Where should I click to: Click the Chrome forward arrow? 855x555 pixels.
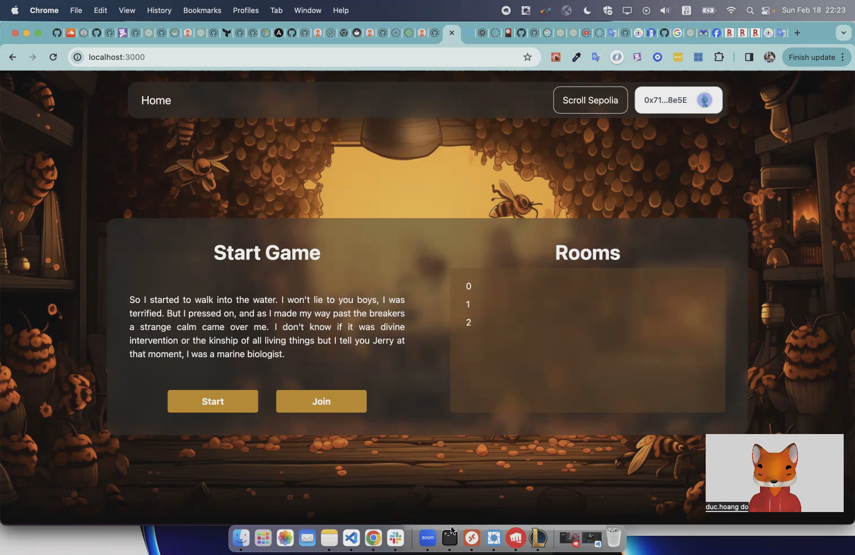[32, 57]
